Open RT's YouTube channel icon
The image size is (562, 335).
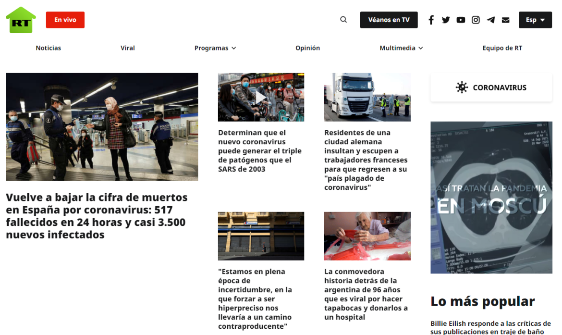point(461,20)
